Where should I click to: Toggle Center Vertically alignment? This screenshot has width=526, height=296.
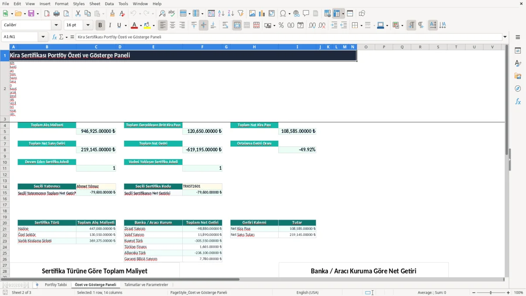point(203,25)
